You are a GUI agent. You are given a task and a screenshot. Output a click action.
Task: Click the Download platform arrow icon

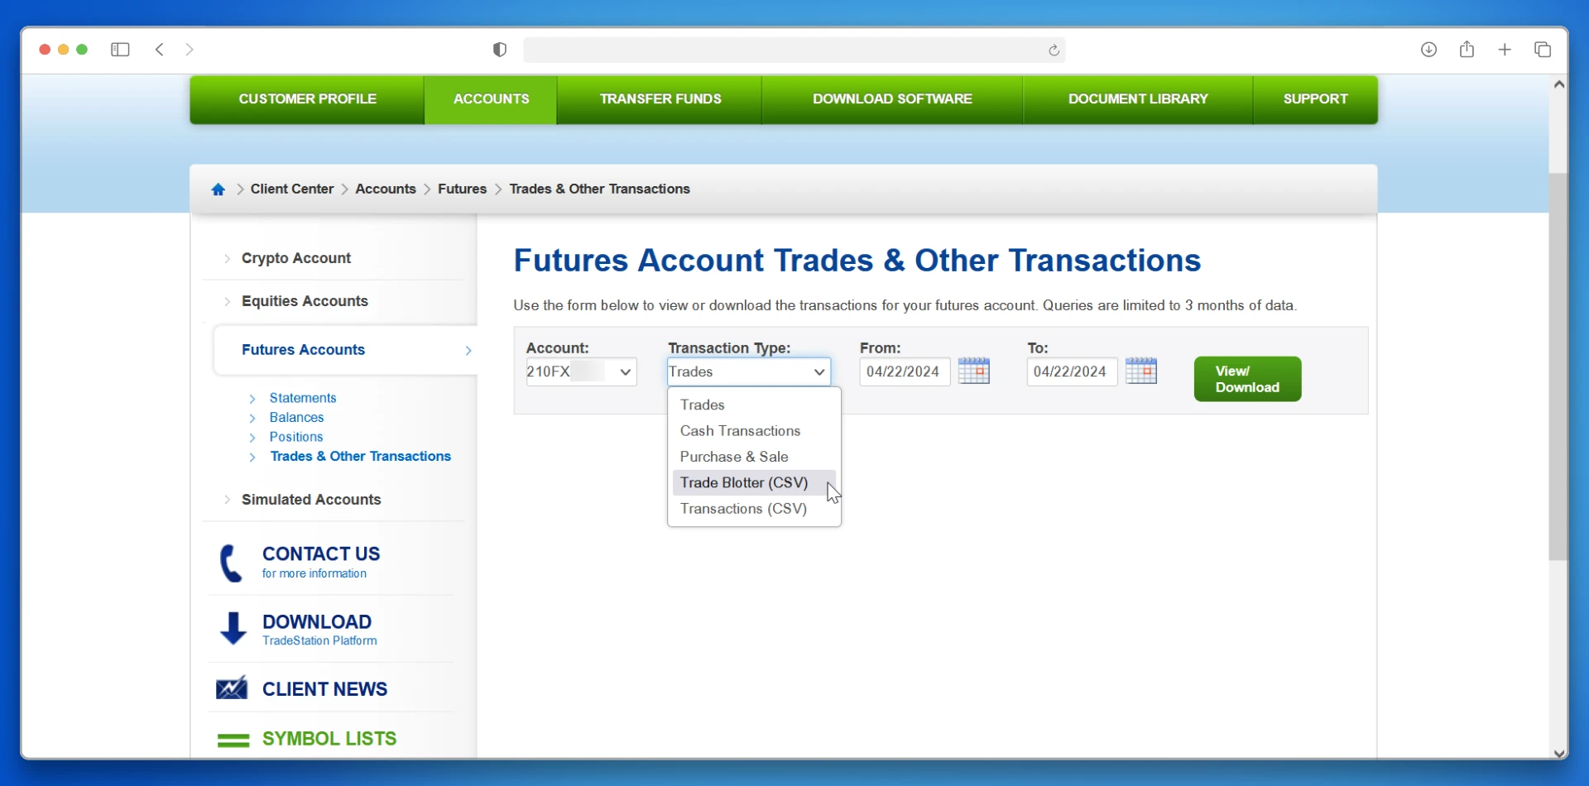click(x=233, y=629)
